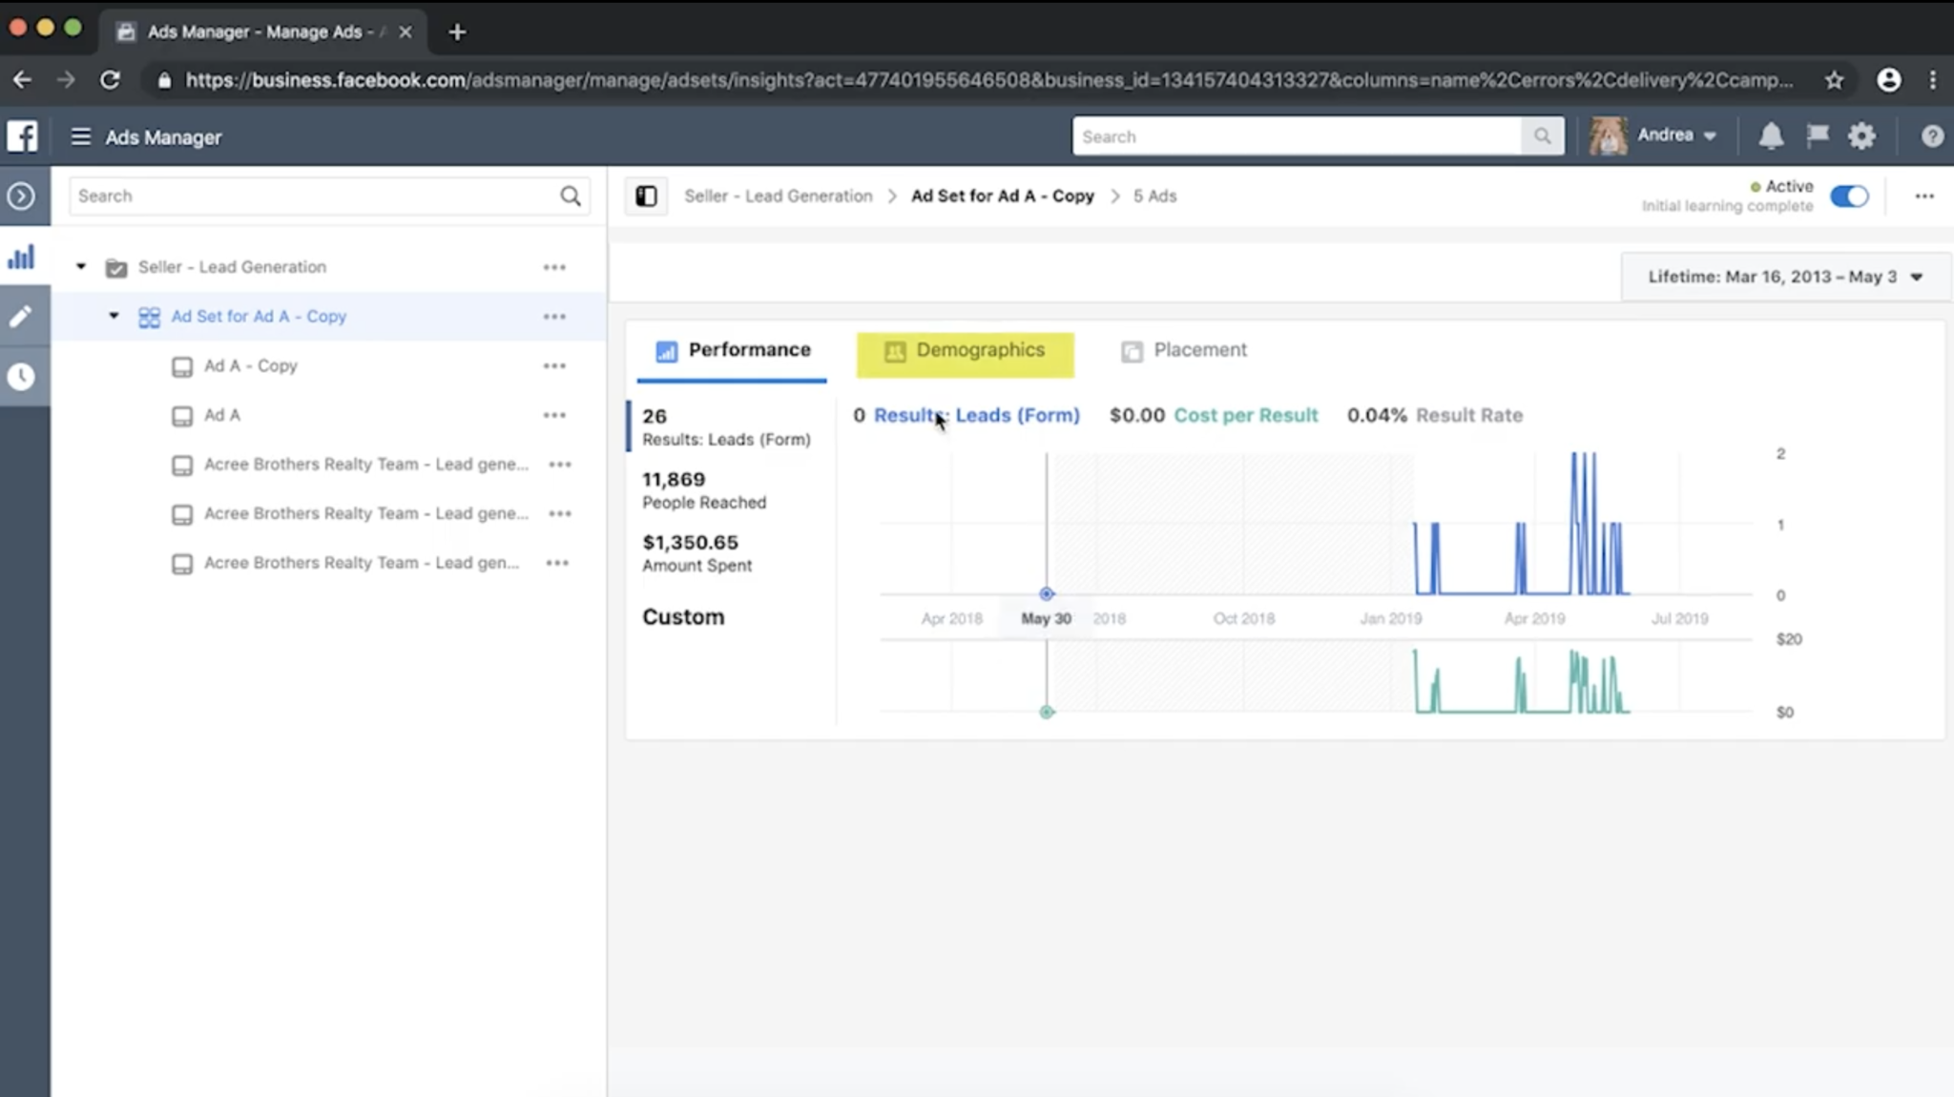The height and width of the screenshot is (1097, 1954).
Task: Check the Seller - Lead Generation campaign checkbox
Action: point(115,268)
